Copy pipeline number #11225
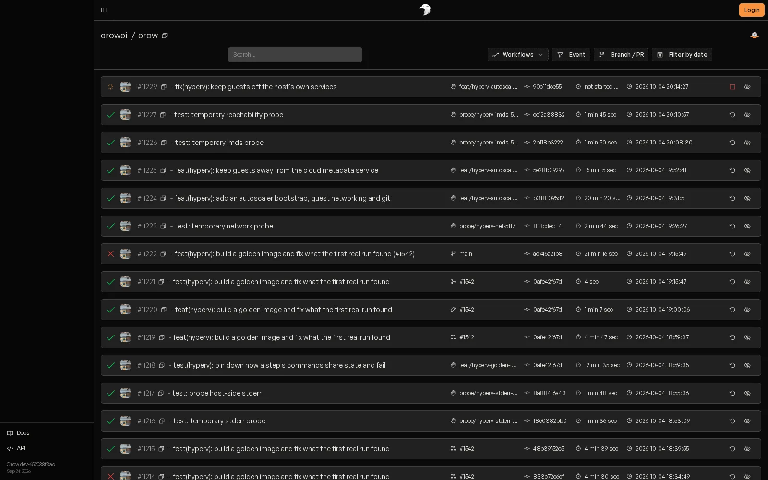The height and width of the screenshot is (480, 768). tap(163, 170)
